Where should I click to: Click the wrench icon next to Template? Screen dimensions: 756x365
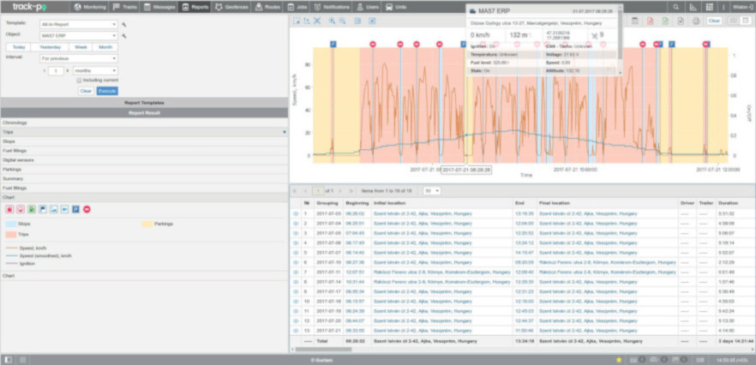point(124,25)
